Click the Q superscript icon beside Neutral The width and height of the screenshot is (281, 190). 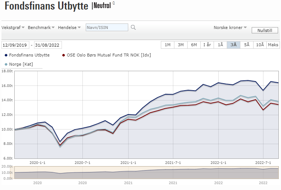pos(114,3)
